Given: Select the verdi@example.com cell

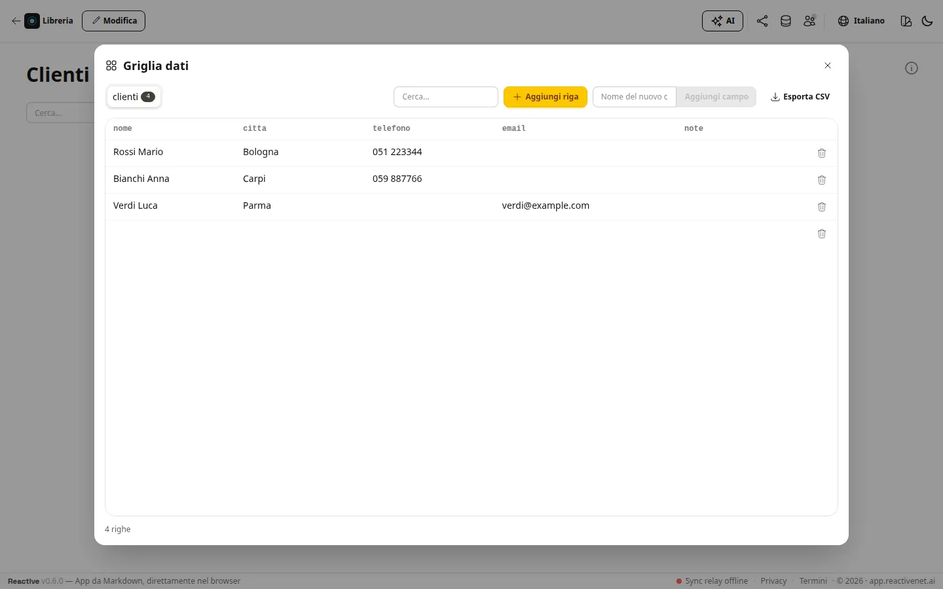Looking at the screenshot, I should (x=545, y=205).
